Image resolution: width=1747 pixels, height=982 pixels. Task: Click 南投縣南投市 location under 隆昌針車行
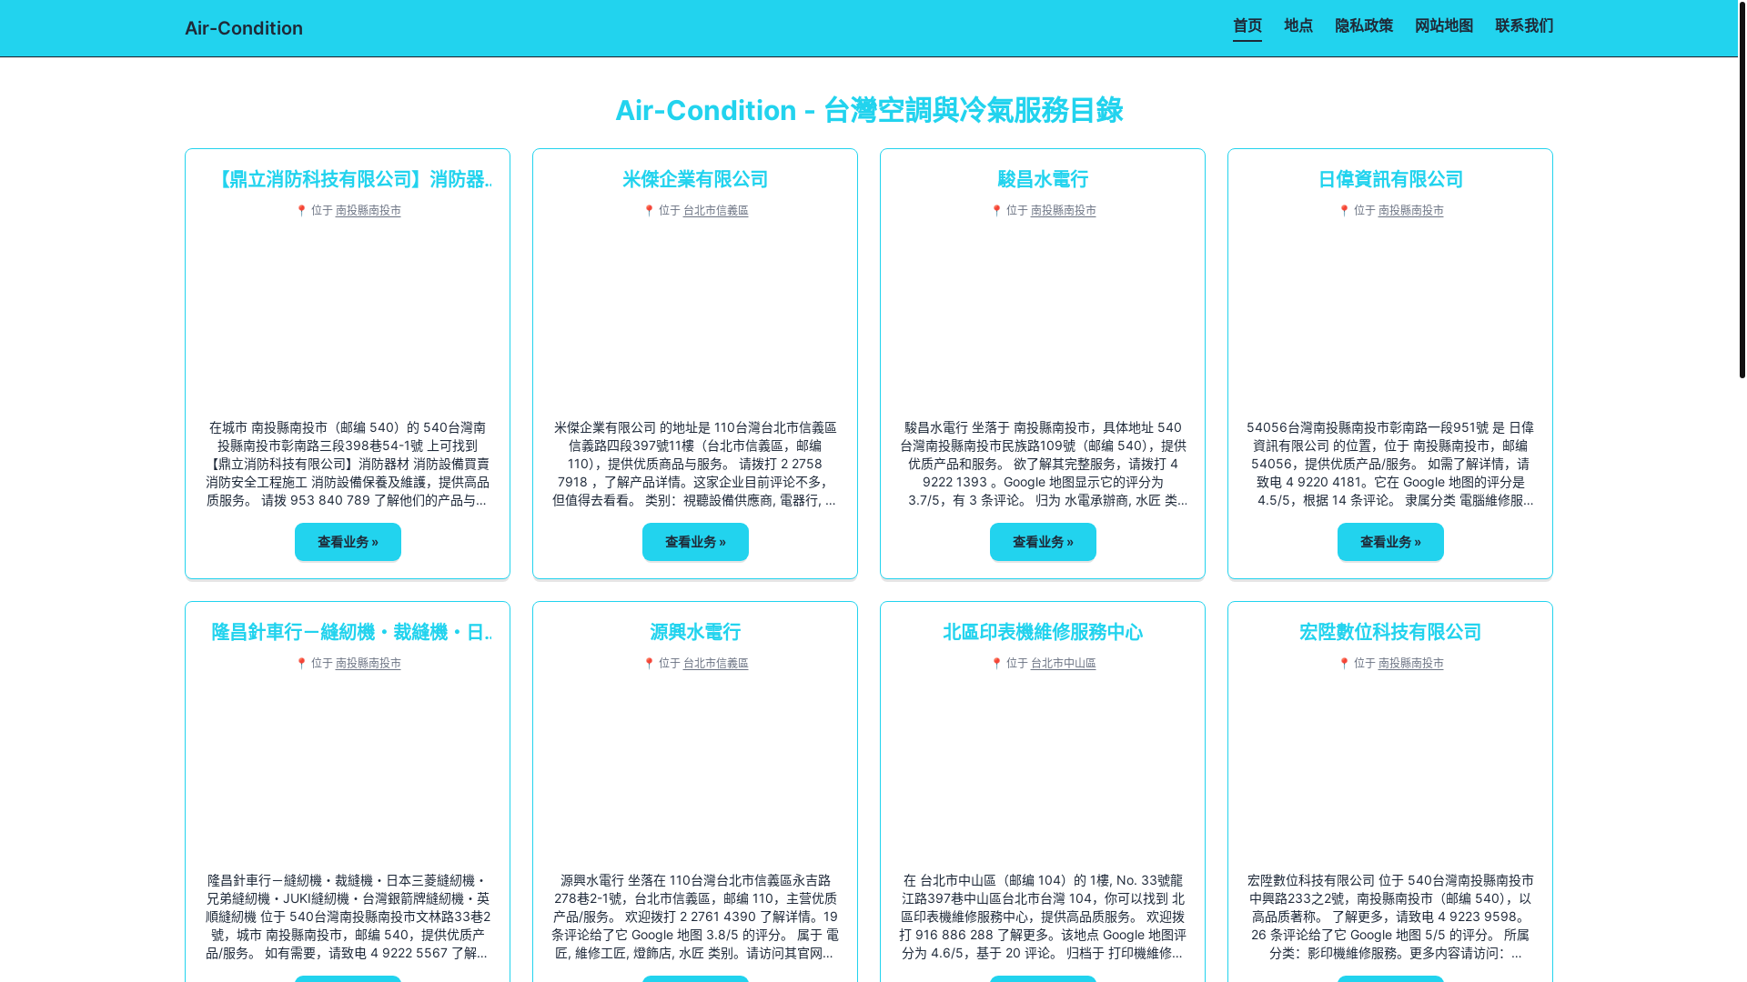point(369,663)
